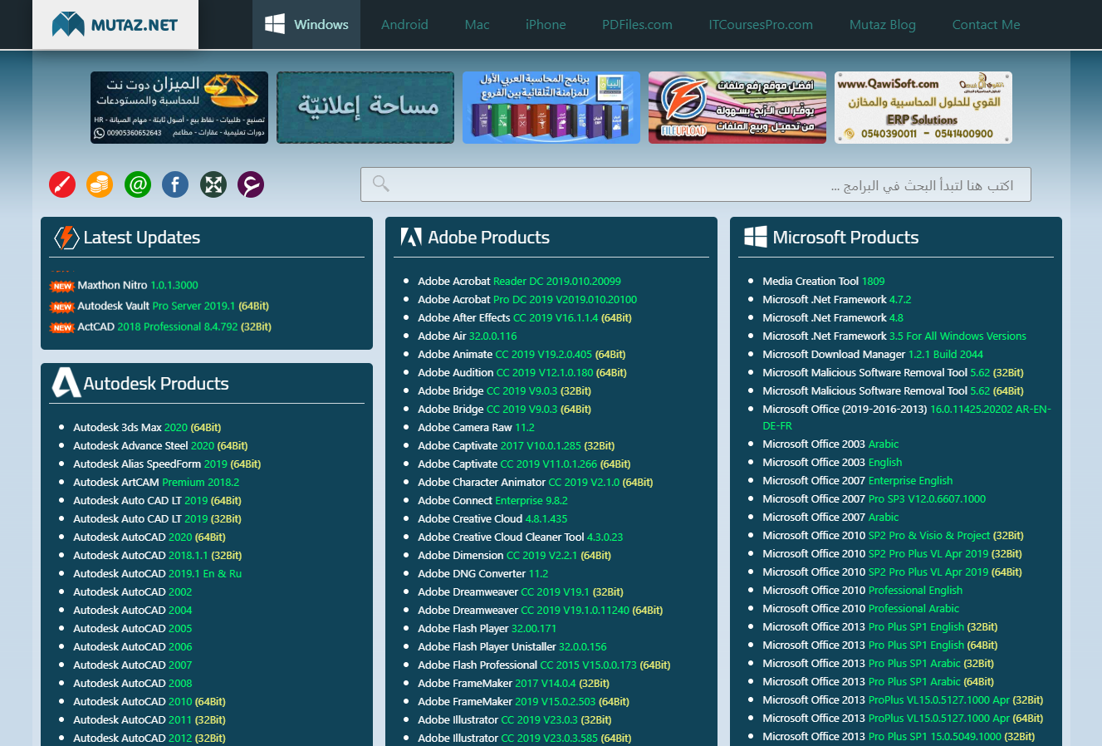
Task: Open the black scales accounting banner ad
Action: (x=179, y=107)
